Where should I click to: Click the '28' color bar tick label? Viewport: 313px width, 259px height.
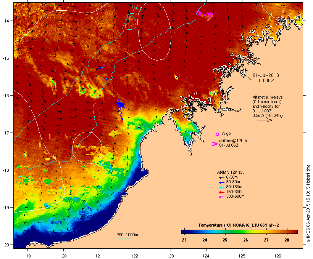click(287, 240)
